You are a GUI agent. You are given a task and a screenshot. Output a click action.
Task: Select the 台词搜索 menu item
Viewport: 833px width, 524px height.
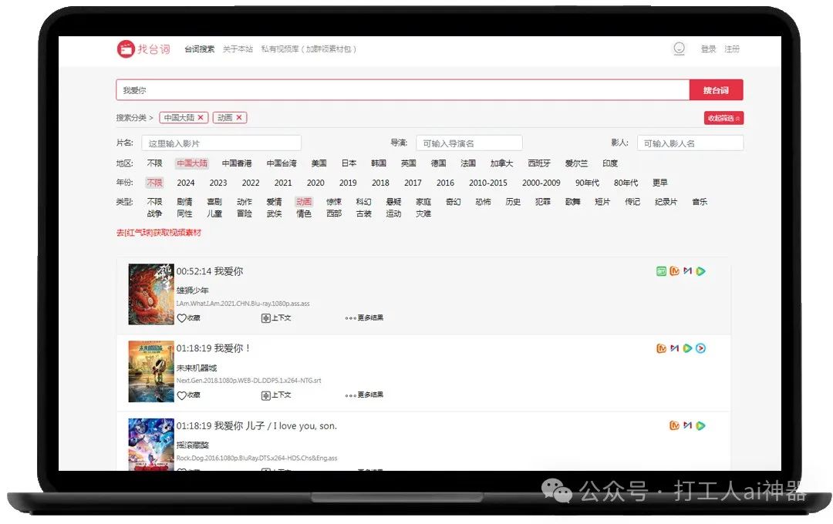coord(198,48)
